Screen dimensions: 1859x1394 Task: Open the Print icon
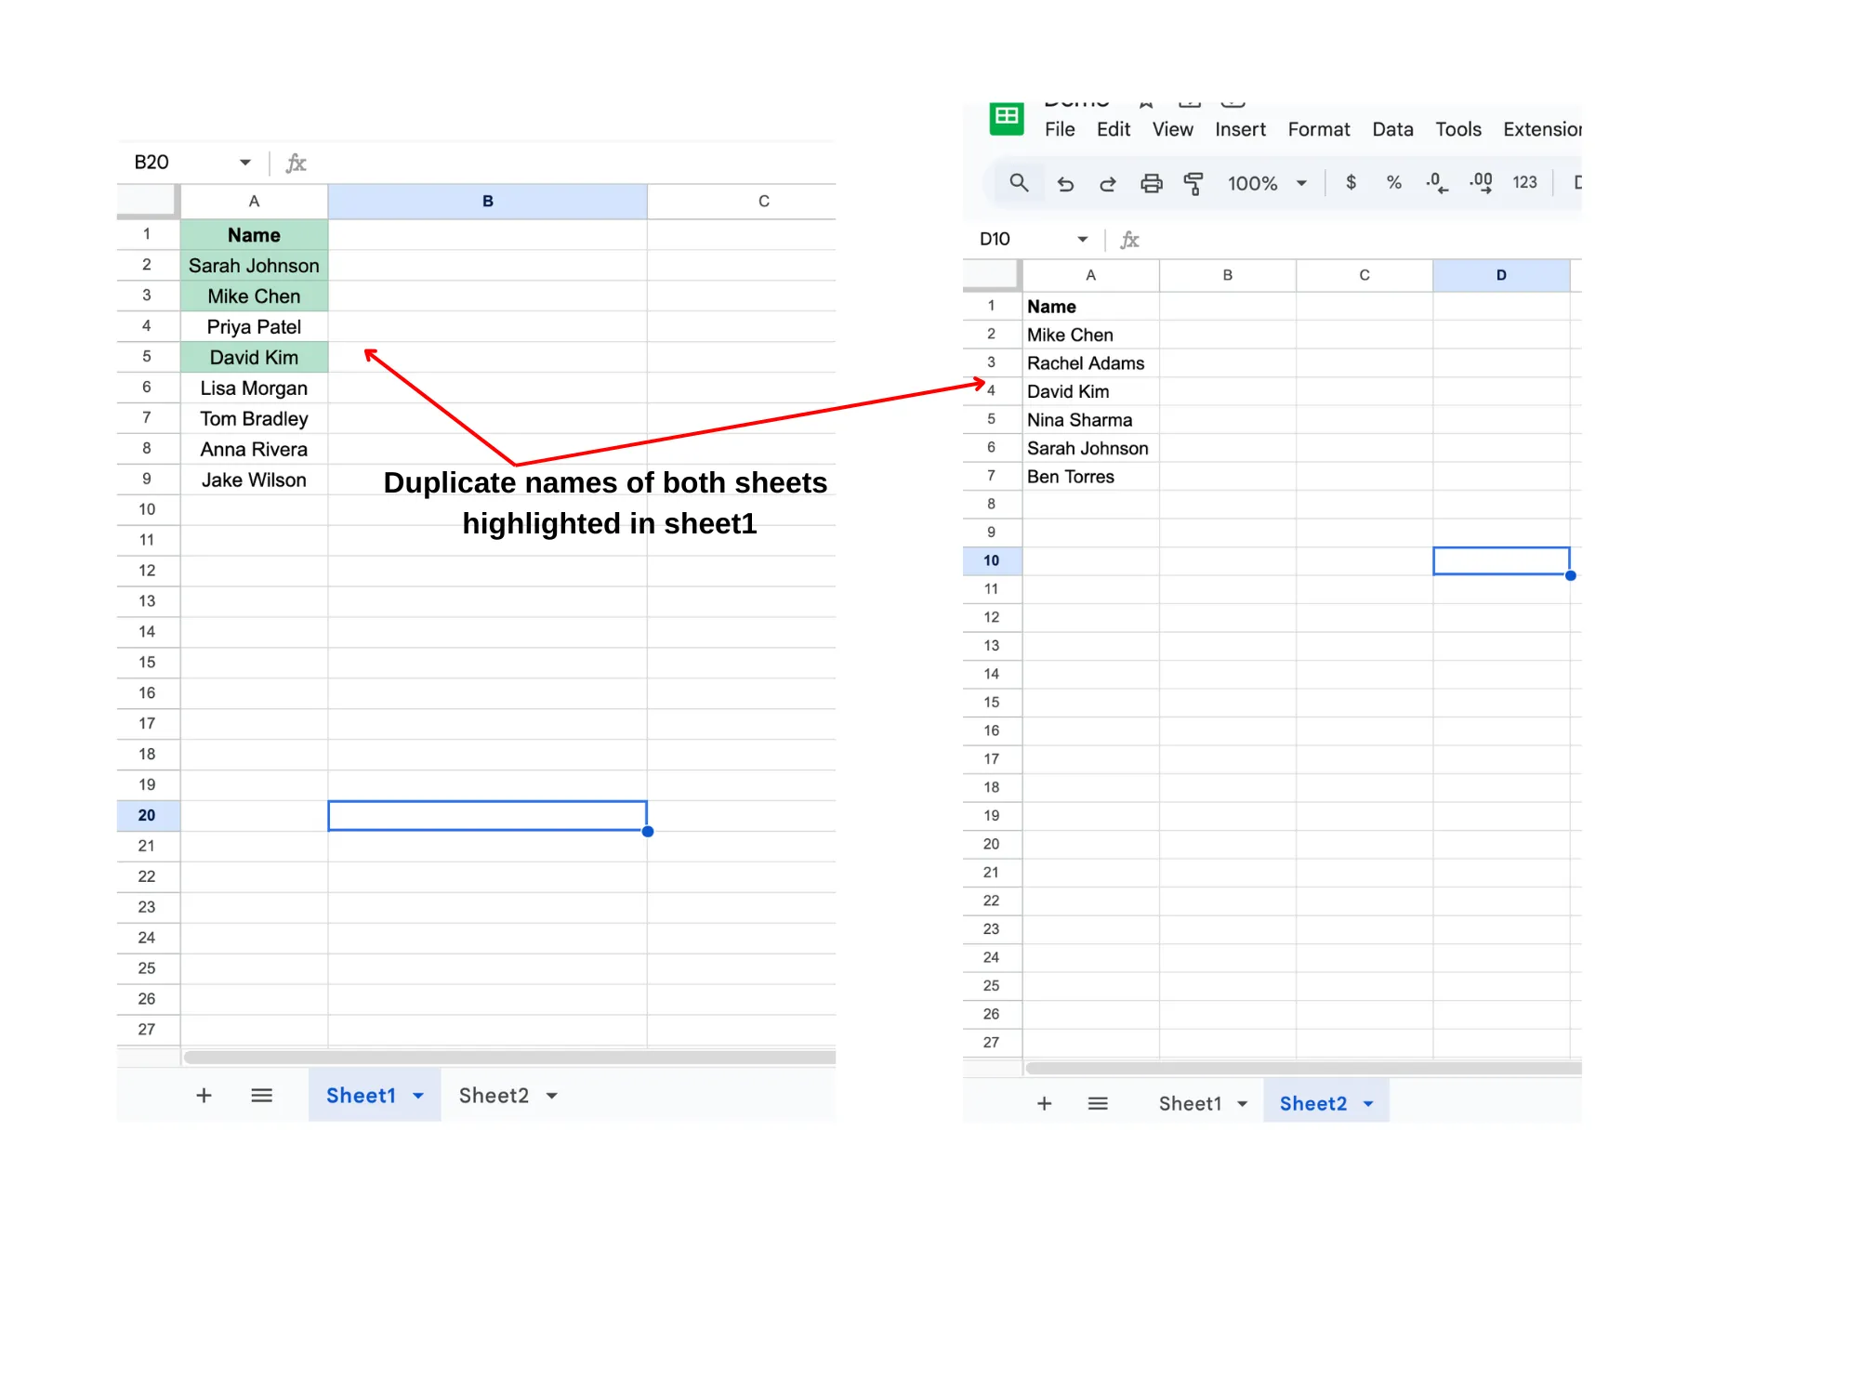[x=1152, y=183]
